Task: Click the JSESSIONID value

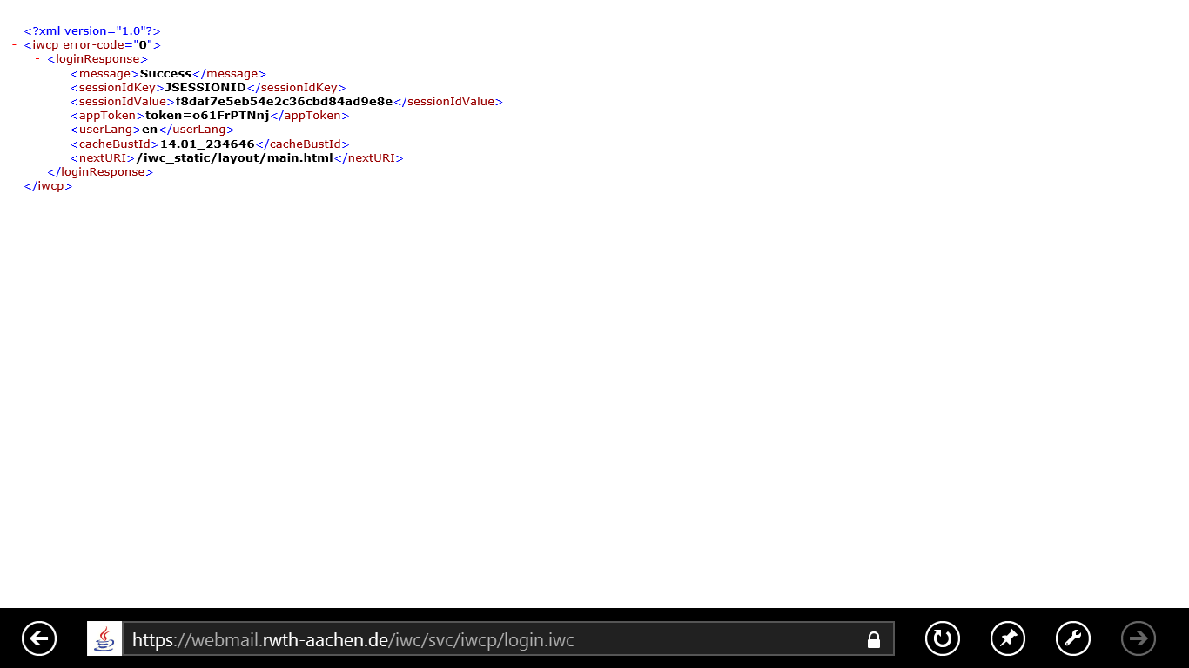Action: tap(205, 88)
